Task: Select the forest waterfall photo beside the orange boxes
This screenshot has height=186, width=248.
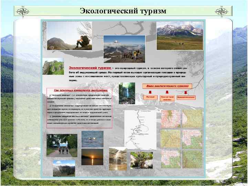Action: coord(127,93)
